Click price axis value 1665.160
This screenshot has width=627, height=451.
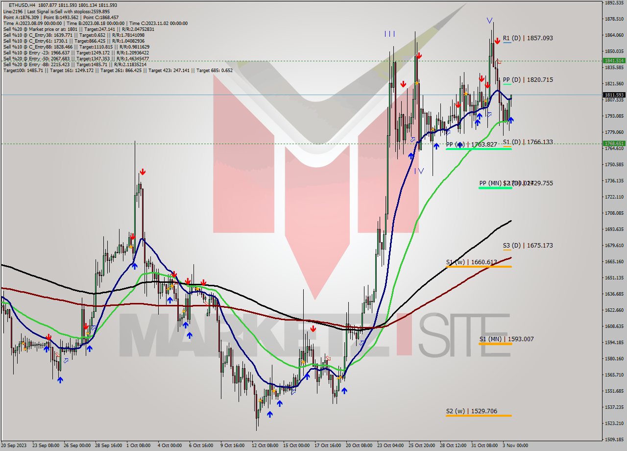click(x=614, y=262)
